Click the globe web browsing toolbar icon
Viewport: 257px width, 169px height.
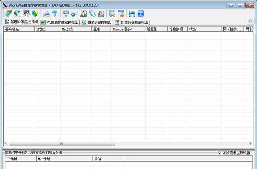click(18, 13)
